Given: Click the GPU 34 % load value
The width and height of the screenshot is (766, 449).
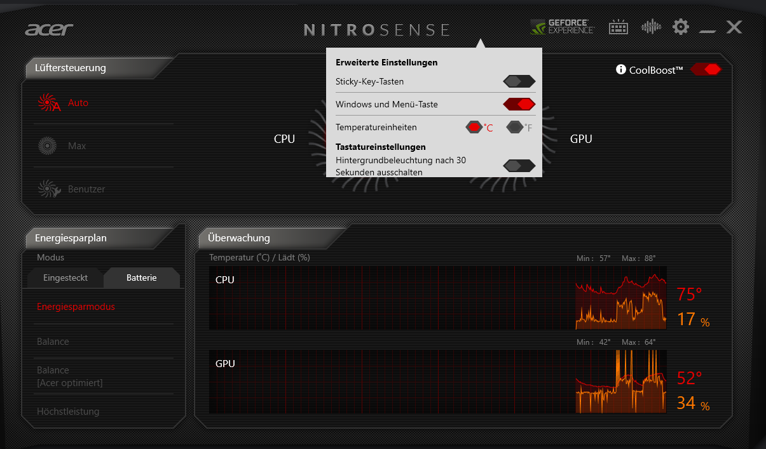Looking at the screenshot, I should [x=693, y=403].
